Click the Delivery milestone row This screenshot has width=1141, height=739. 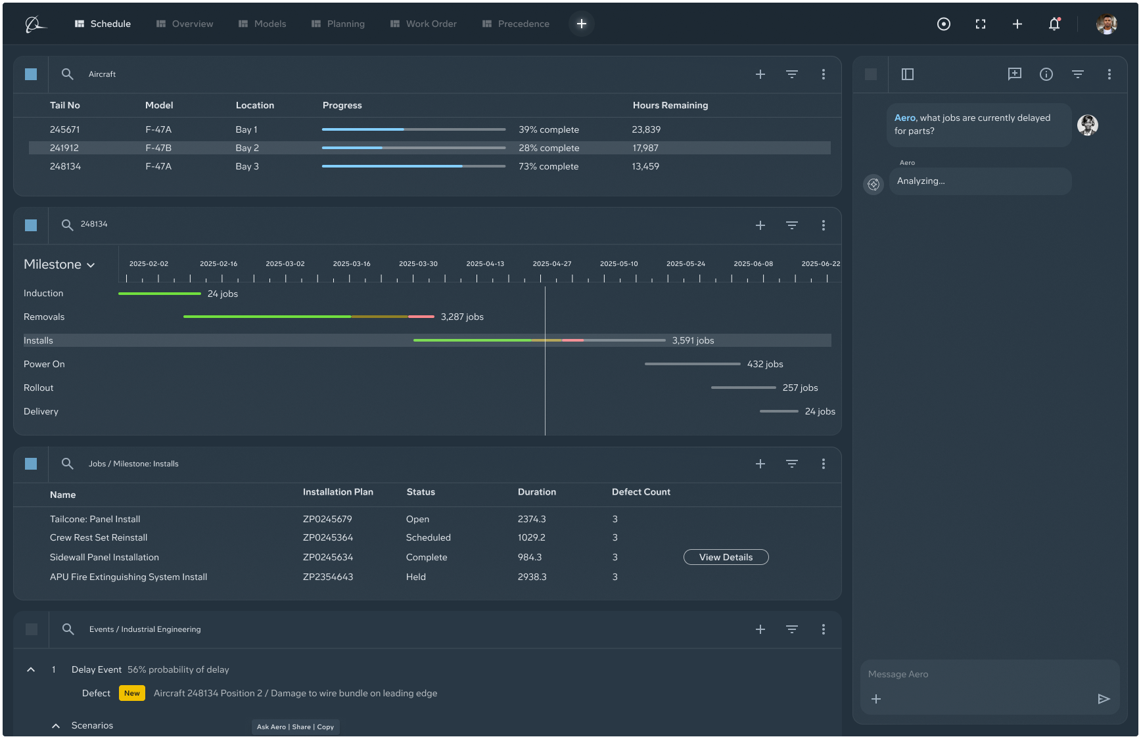(427, 411)
